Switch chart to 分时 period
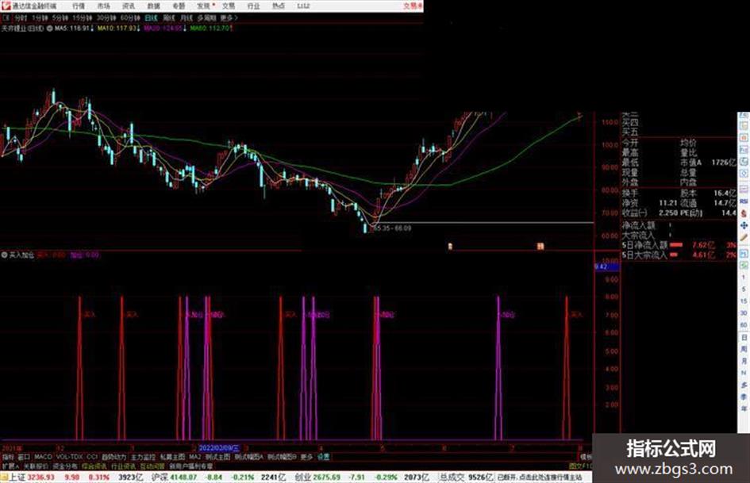Screen dimensions: 750x483 click(21, 17)
